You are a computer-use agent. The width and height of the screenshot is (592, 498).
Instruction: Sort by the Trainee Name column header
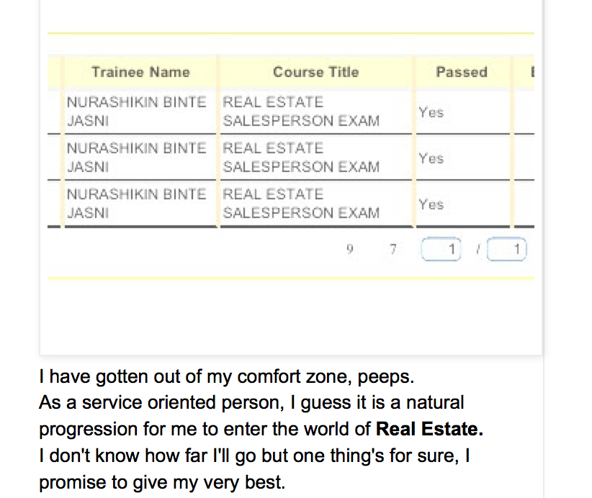140,72
